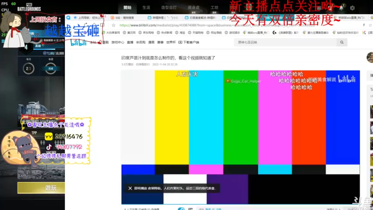Click the yellow 遊玩 play button in PUBG
373x210 pixels.
point(41,188)
